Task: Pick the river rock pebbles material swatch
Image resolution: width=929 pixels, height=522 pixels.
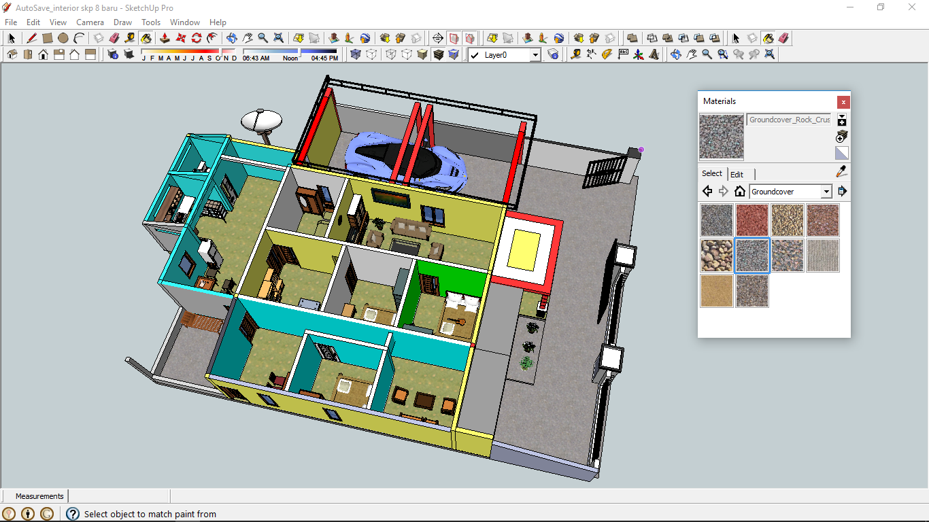Action: coord(717,256)
